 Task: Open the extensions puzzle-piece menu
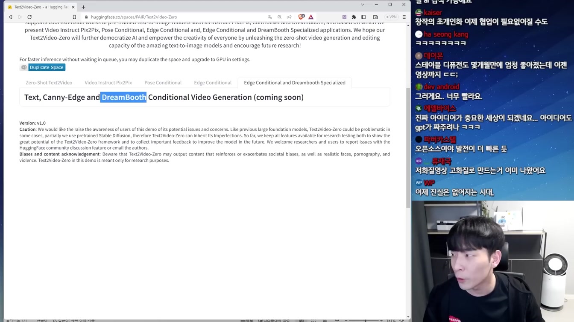click(354, 17)
